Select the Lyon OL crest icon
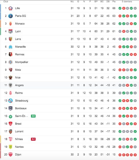 click(11, 31)
